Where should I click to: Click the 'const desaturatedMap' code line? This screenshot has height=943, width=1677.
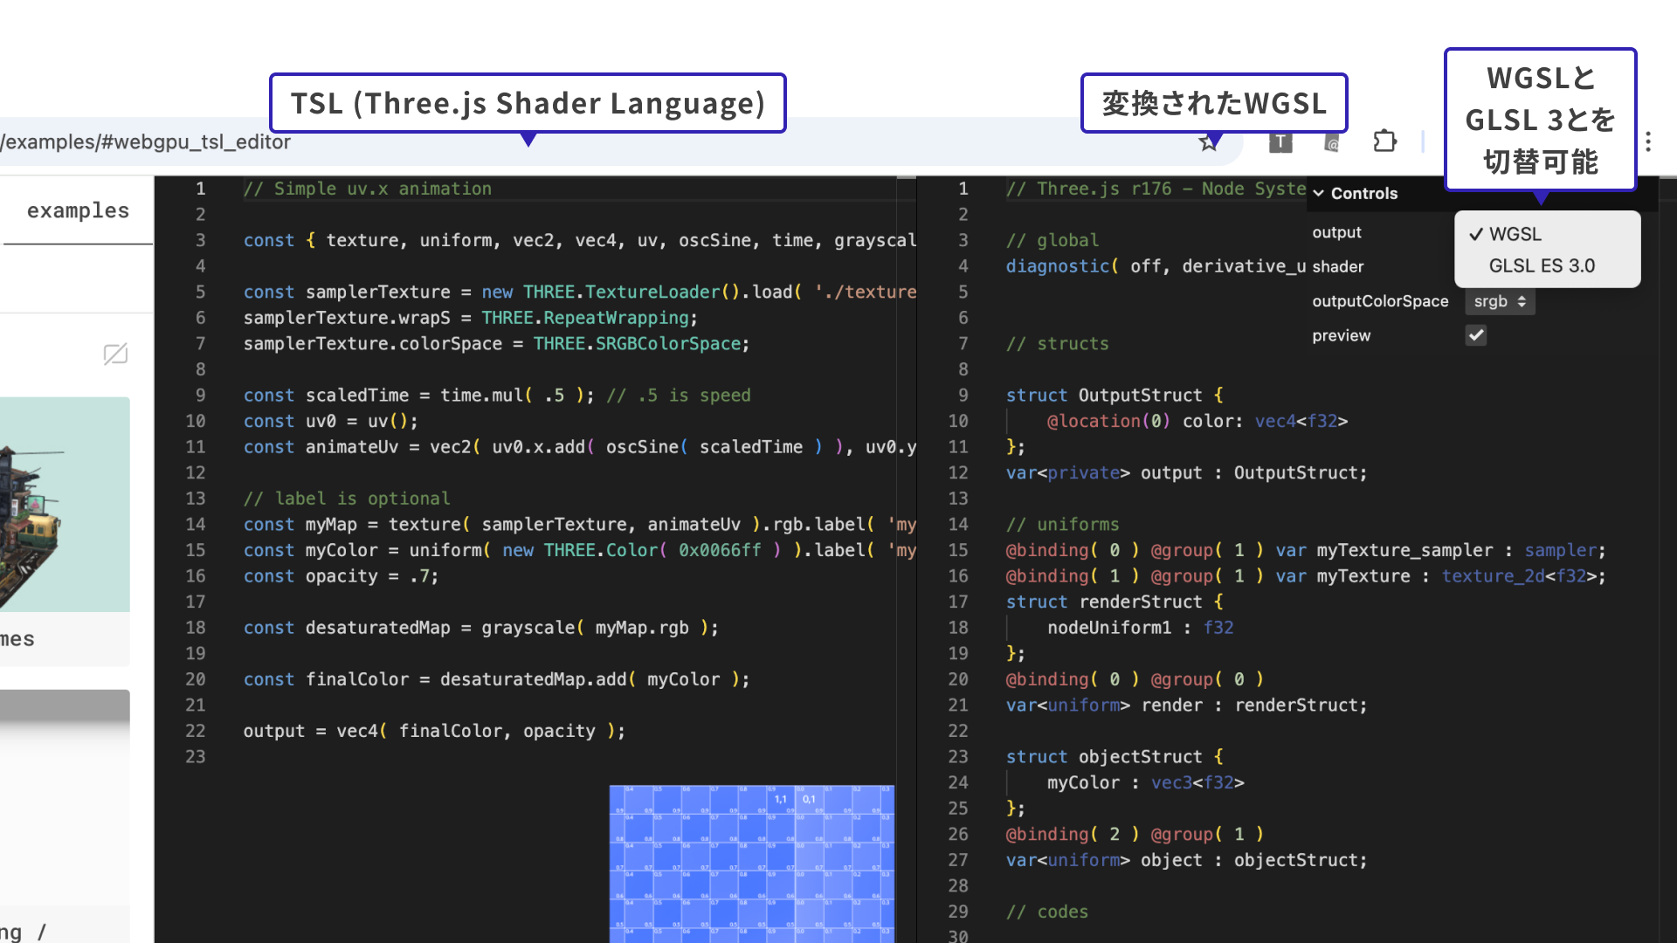pyautogui.click(x=480, y=628)
